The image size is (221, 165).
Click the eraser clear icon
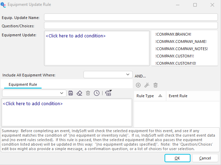[x=79, y=93]
